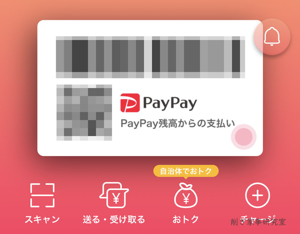Select the 送る・受け取る label
This screenshot has height=234, width=300.
(114, 219)
